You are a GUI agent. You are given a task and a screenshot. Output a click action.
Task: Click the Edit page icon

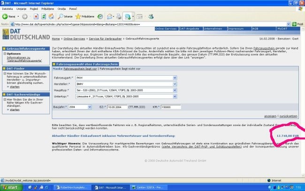pos(128,17)
